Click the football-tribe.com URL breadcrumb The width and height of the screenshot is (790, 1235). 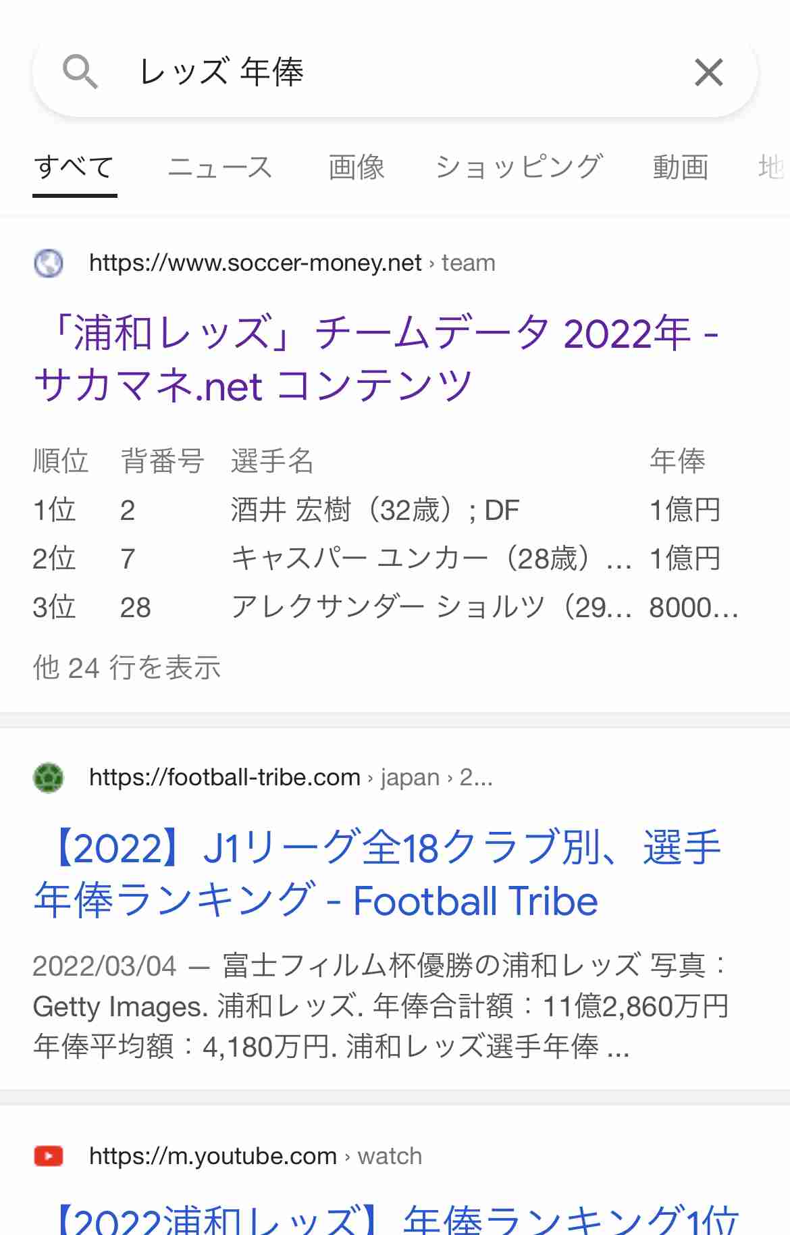point(291,778)
